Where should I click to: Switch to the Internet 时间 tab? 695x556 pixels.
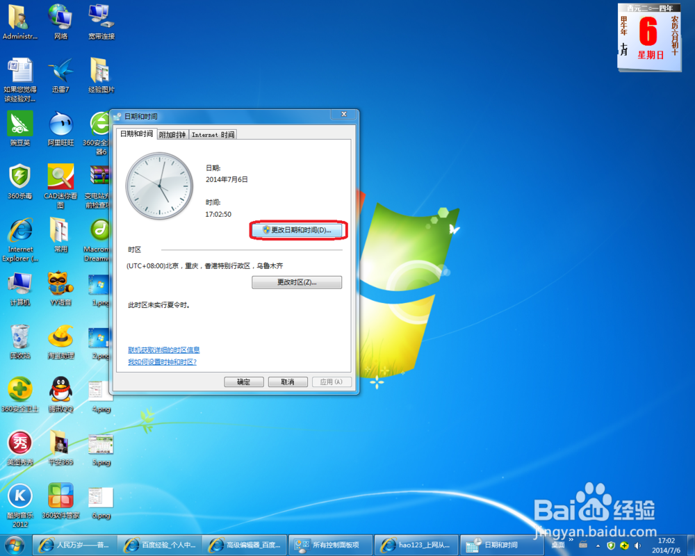tap(213, 134)
